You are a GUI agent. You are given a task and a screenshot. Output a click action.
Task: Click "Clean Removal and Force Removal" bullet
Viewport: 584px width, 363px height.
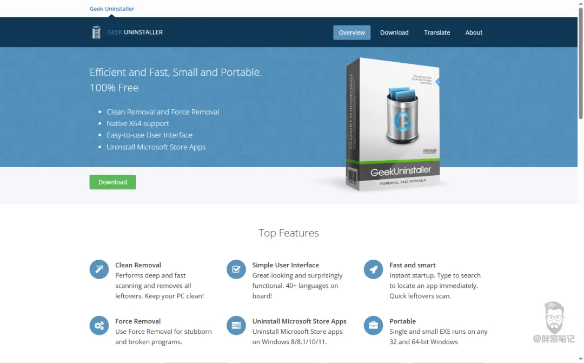(x=163, y=112)
